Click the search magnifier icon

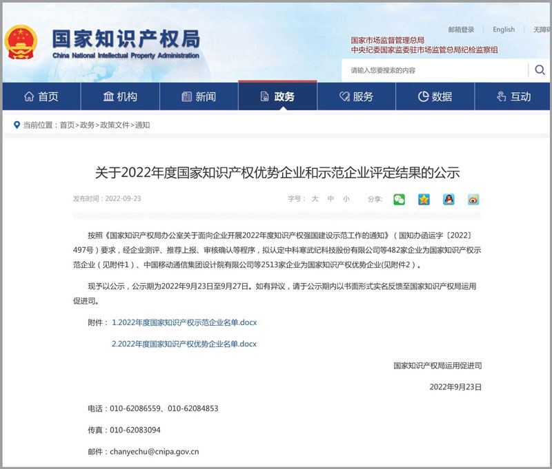pyautogui.click(x=540, y=70)
